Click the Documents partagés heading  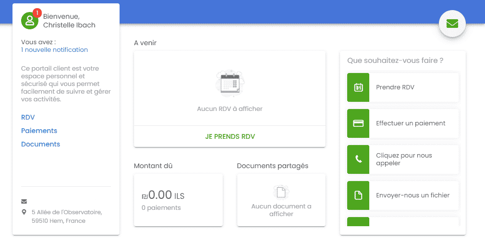tap(272, 166)
